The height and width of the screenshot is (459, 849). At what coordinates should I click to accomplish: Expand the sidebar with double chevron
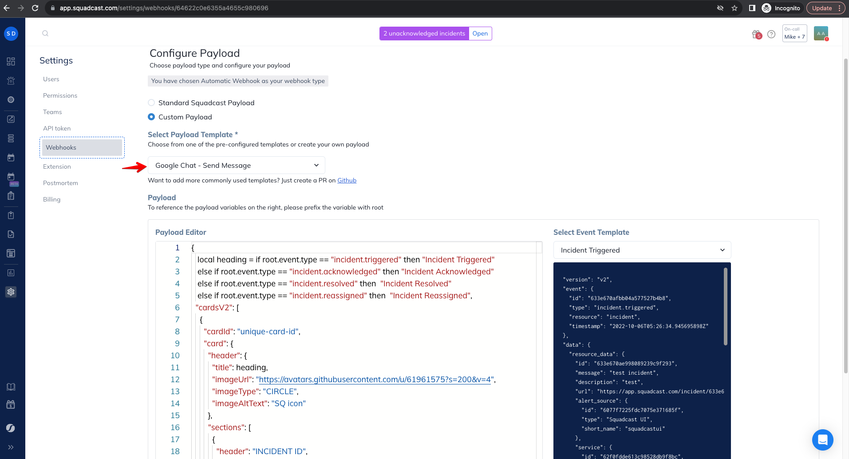tap(11, 447)
